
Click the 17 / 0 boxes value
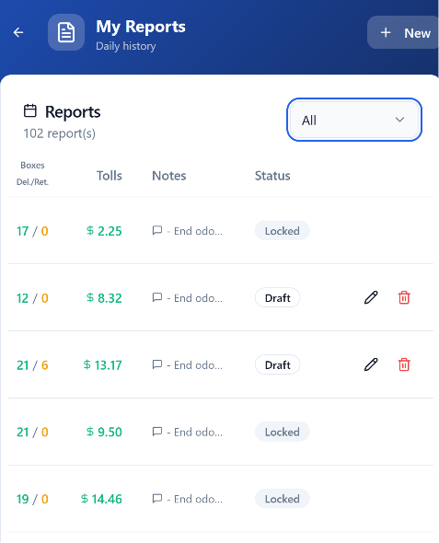tap(32, 231)
